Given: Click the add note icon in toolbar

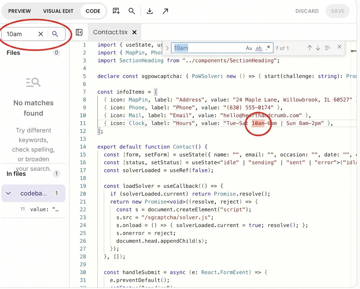Looking at the screenshot, I should (x=116, y=11).
